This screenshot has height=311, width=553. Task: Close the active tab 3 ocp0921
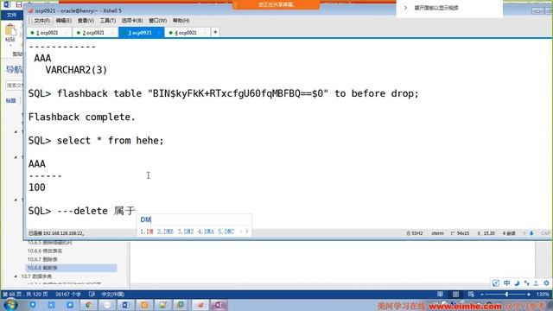coord(159,33)
